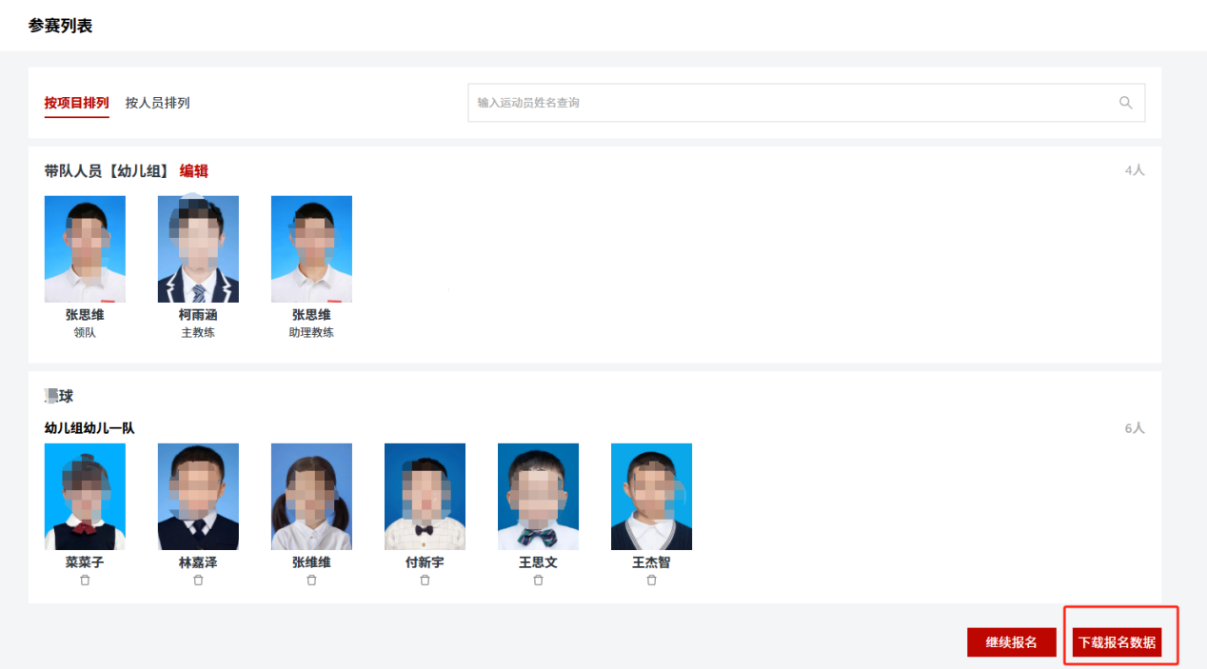Select 王杰智 athlete photo
Viewport: 1207px width, 669px height.
point(651,497)
